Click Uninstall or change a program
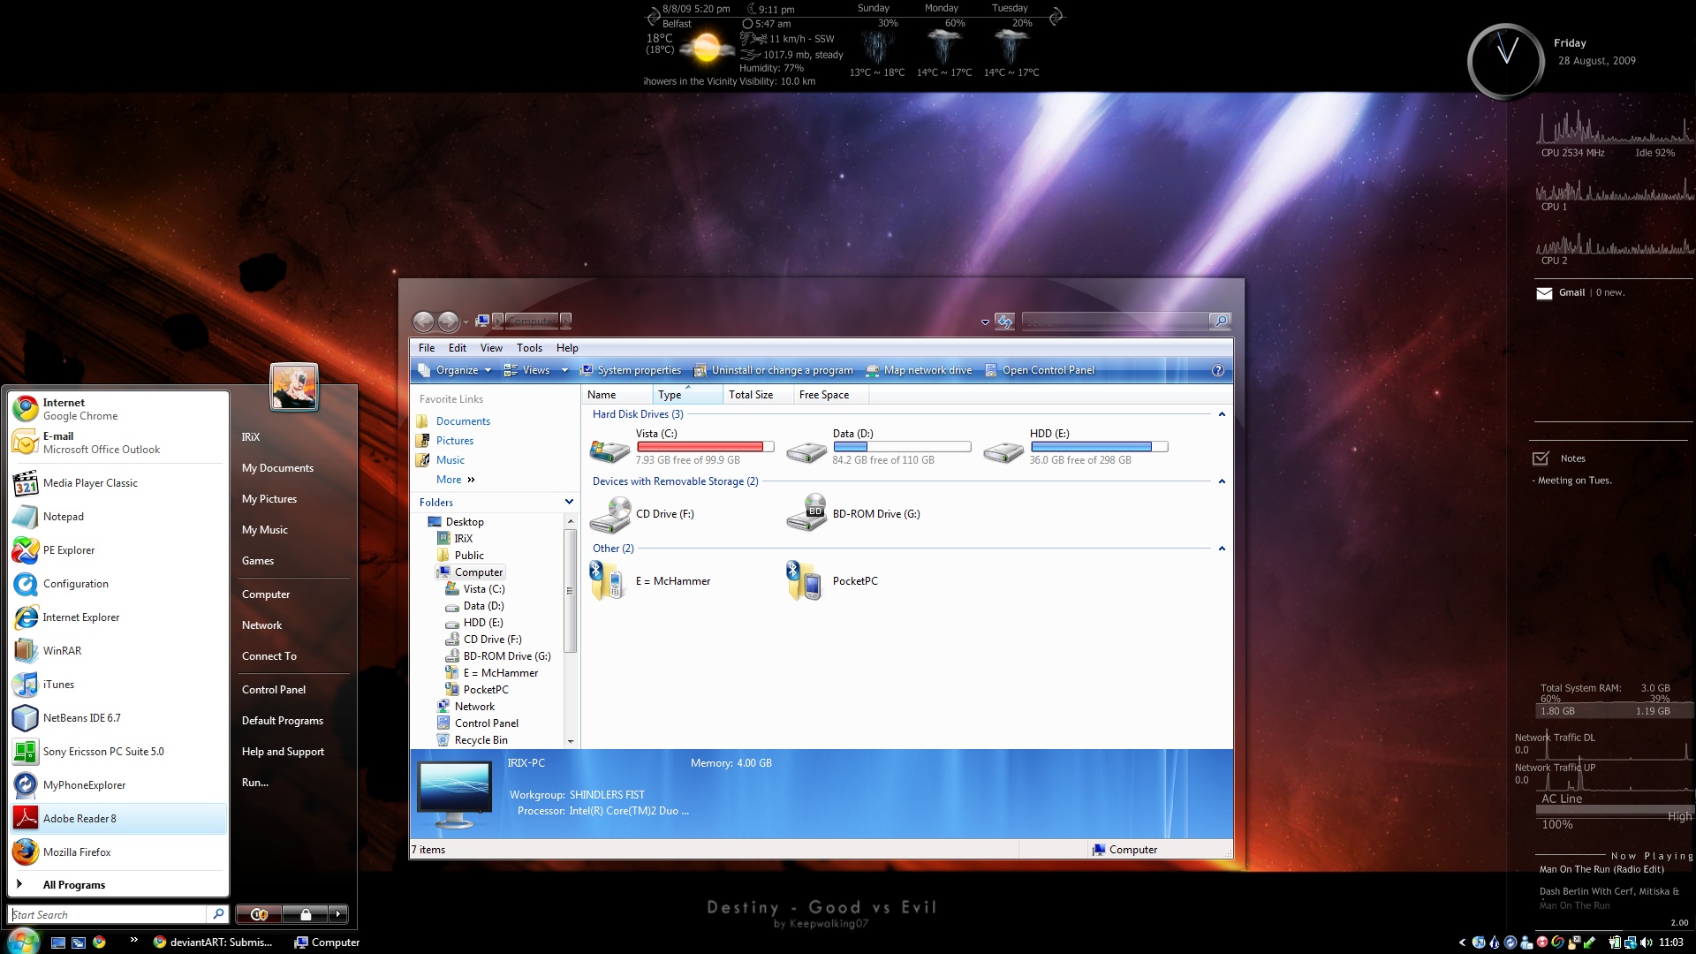Image resolution: width=1696 pixels, height=954 pixels. pos(774,370)
